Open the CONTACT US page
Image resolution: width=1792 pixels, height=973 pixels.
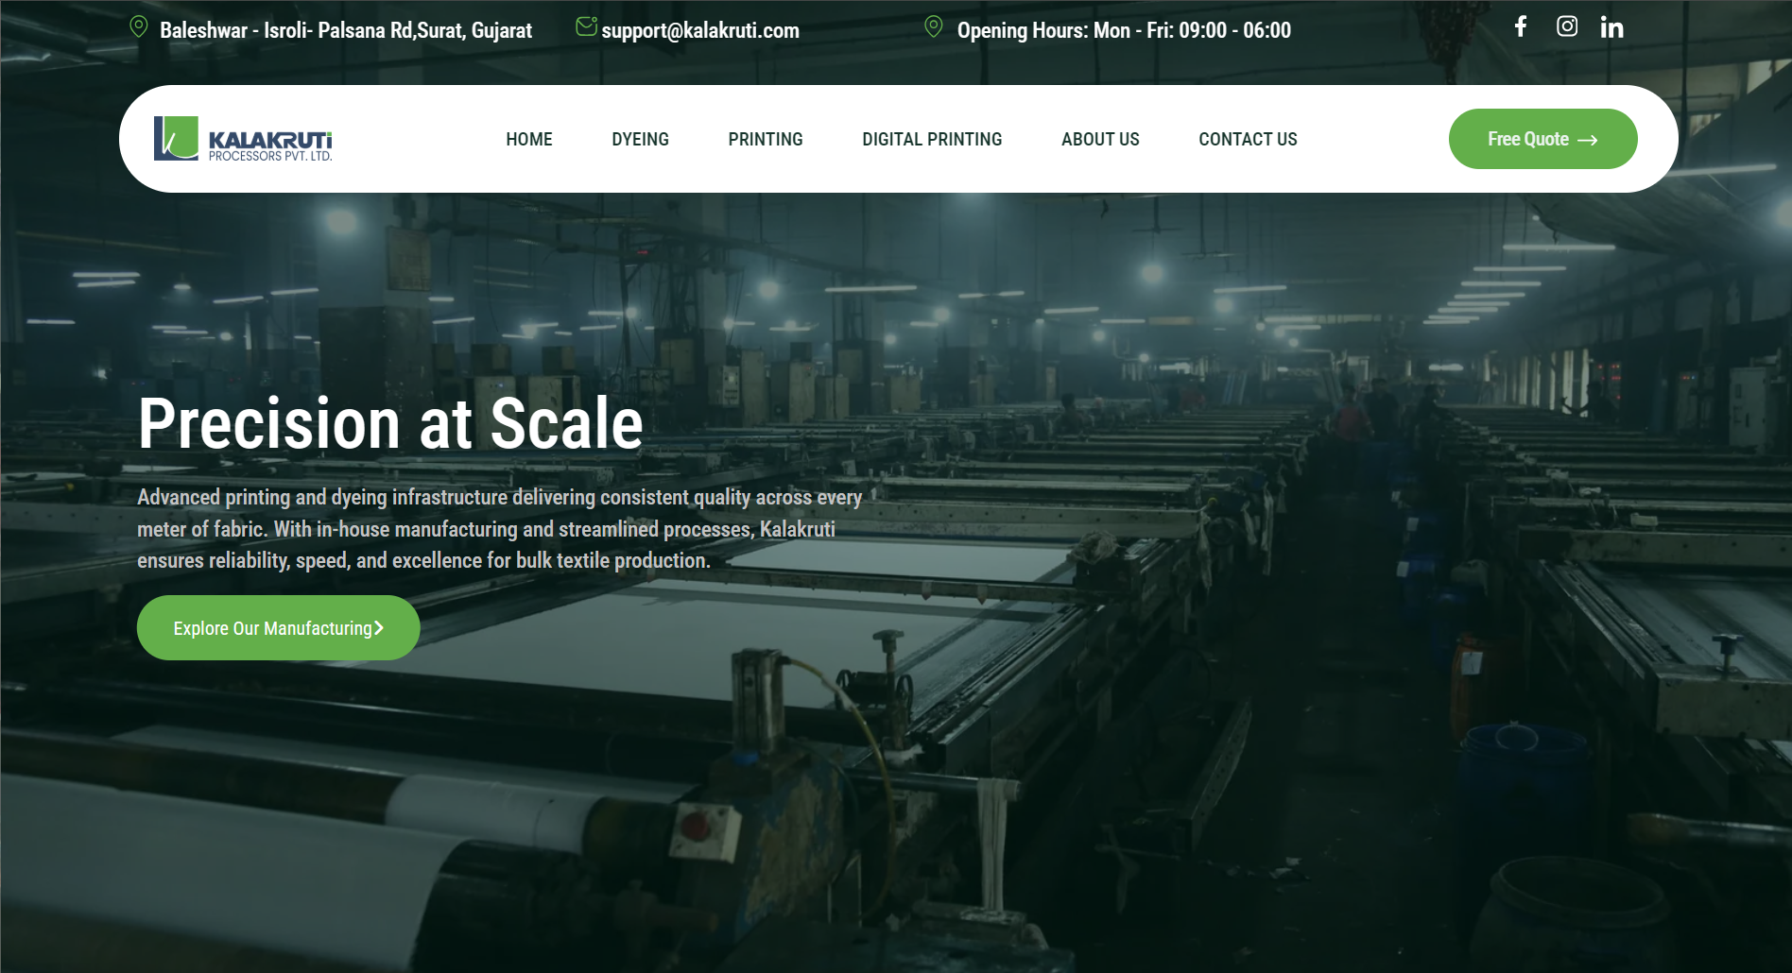tap(1248, 140)
